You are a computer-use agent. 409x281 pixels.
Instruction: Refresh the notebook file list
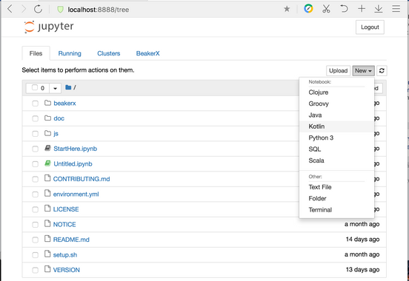coord(382,70)
